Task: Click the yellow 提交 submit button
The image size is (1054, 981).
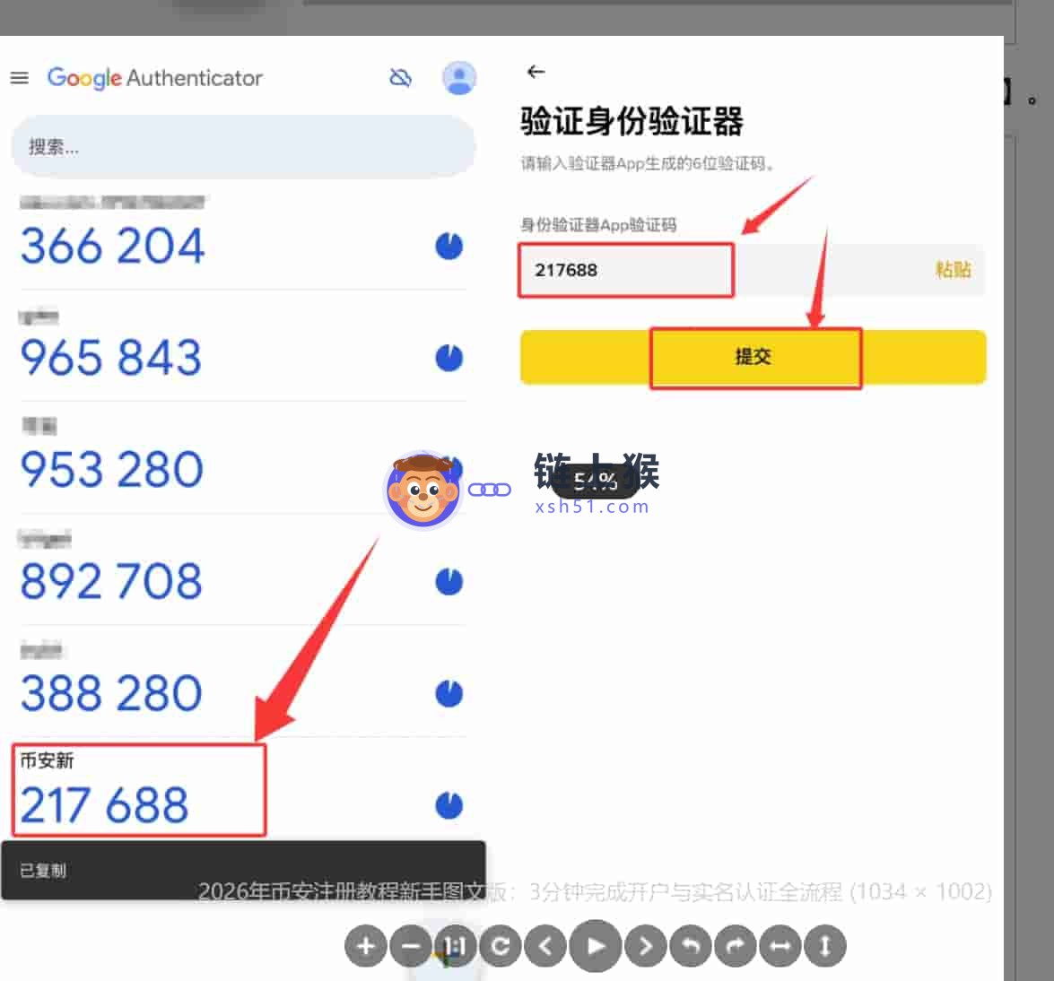Action: (x=753, y=357)
